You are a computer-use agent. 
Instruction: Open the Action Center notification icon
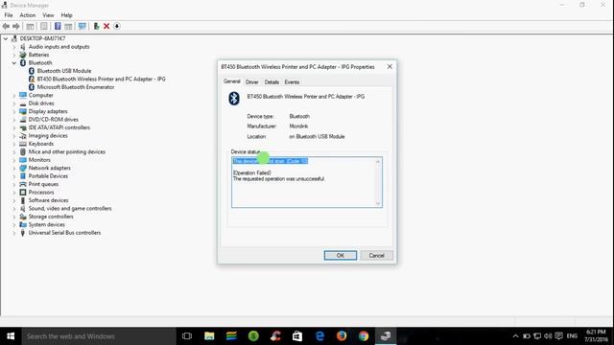pyautogui.click(x=558, y=336)
